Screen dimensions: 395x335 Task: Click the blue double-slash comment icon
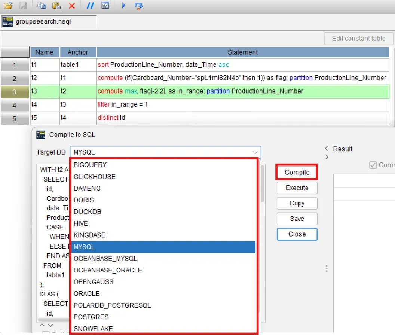pyautogui.click(x=90, y=6)
